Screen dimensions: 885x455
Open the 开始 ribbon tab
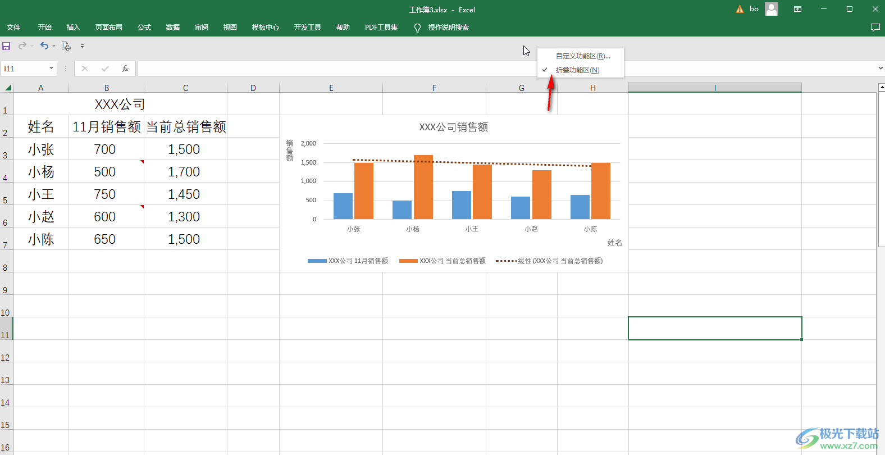click(45, 28)
